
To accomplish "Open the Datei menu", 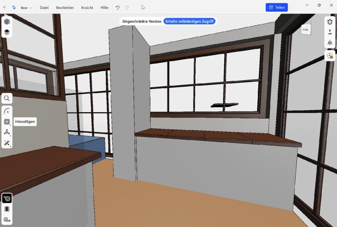I will coord(44,8).
